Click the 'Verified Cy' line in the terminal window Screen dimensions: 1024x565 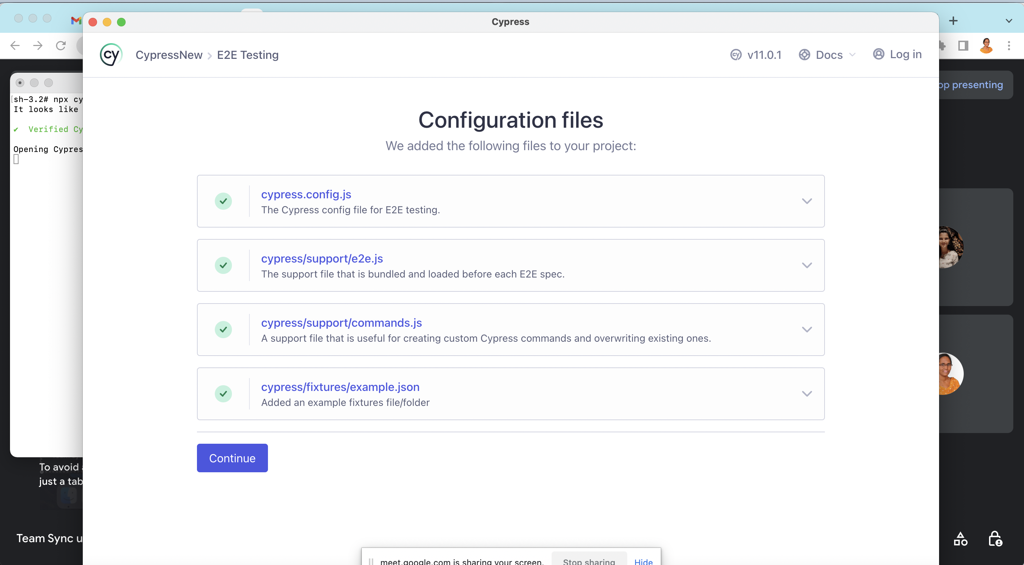[48, 129]
